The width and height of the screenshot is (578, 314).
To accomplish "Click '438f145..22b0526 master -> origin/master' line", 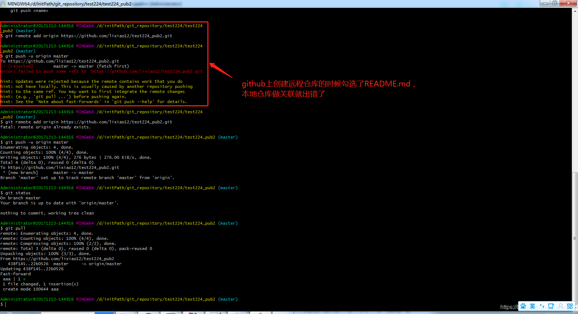I will pyautogui.click(x=65, y=264).
